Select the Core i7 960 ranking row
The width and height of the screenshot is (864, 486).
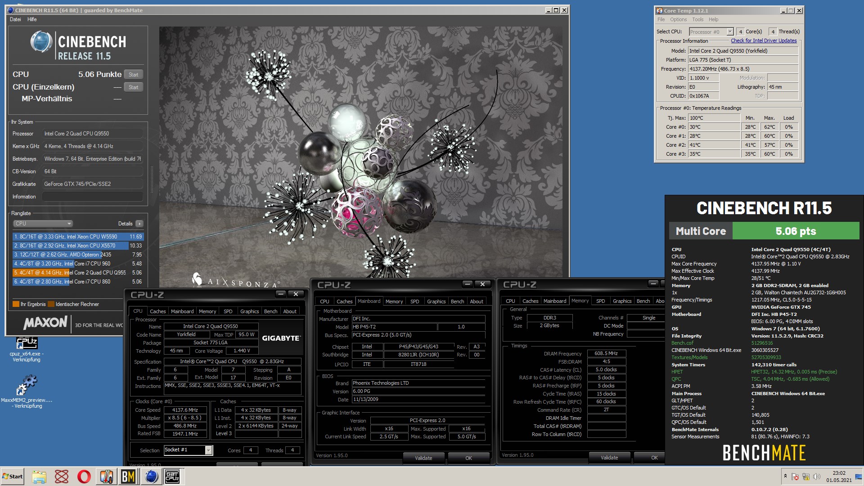77,264
